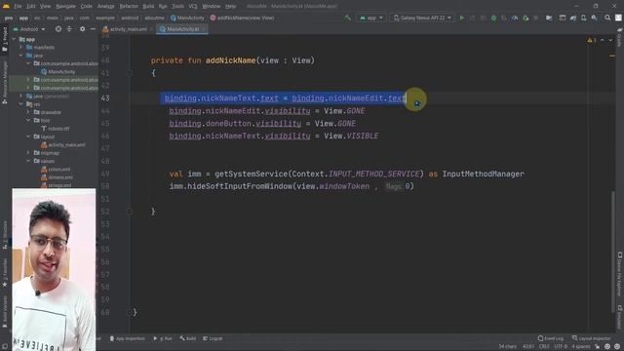Open the Project Structure toolbar icon

549,18
